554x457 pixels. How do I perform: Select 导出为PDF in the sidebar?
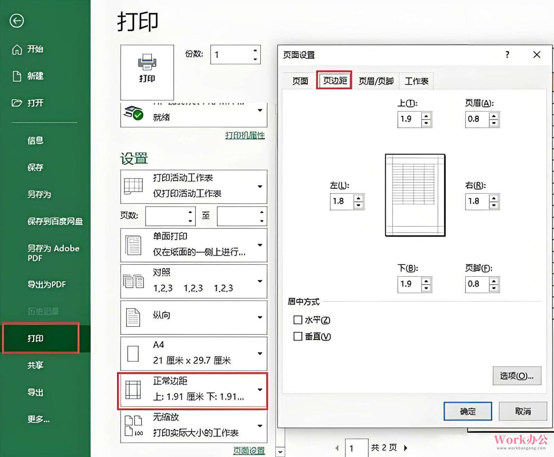[x=46, y=284]
